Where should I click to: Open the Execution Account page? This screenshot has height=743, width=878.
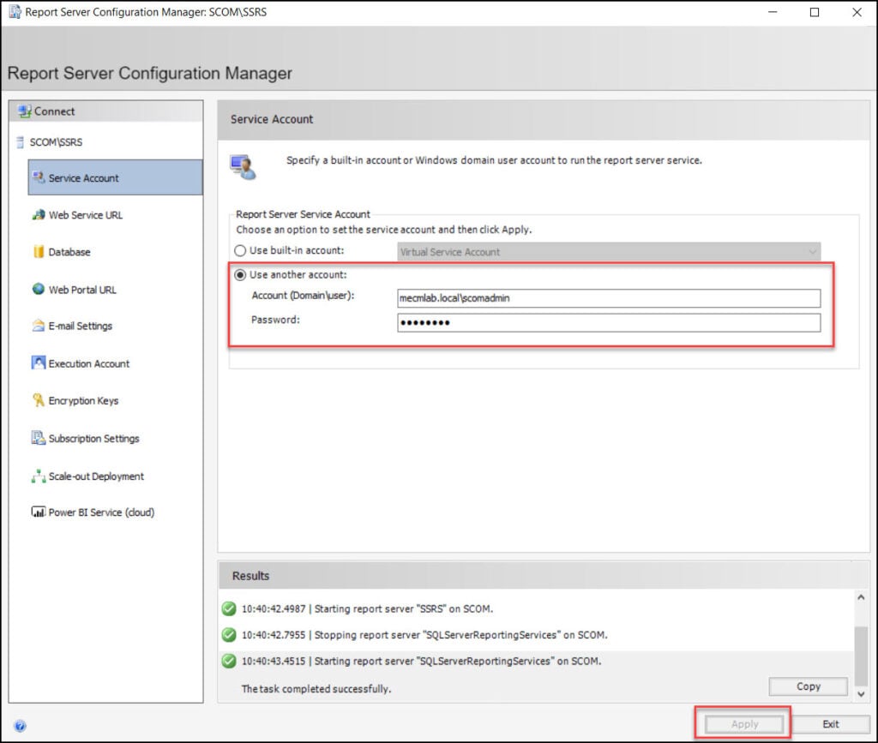click(88, 363)
